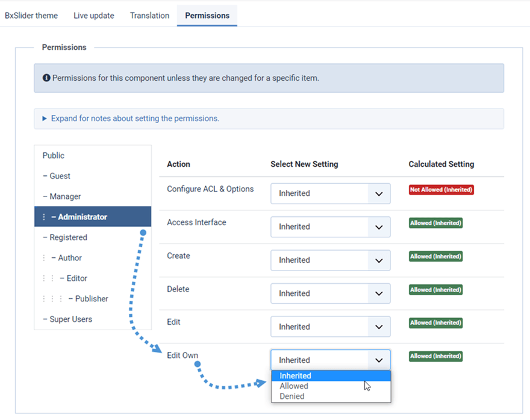This screenshot has width=530, height=420.
Task: Expand notes about setting the permissions
Action: tap(135, 119)
